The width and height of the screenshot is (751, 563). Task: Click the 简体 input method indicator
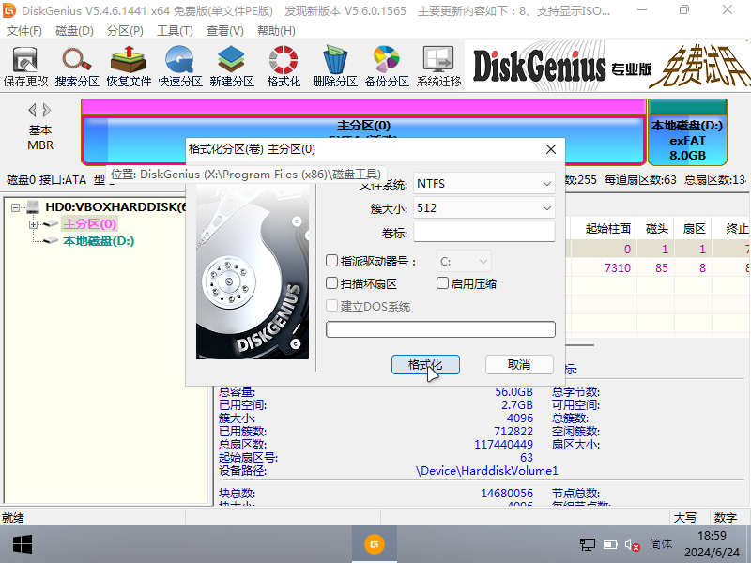point(661,544)
